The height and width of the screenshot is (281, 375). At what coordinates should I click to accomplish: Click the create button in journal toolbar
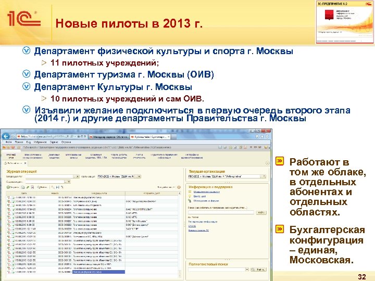[x=12, y=187]
